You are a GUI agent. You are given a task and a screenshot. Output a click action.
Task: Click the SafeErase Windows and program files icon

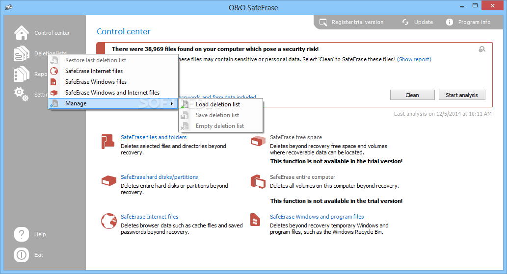click(255, 220)
